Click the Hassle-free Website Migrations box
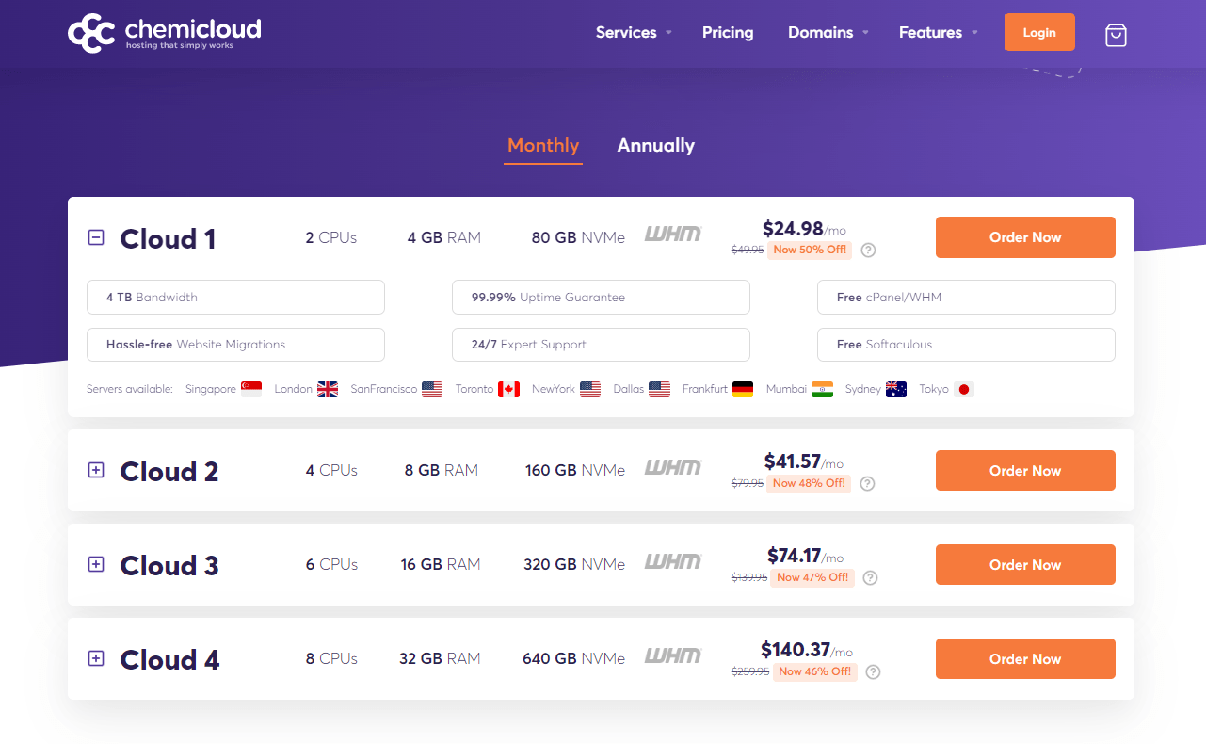This screenshot has width=1206, height=744. pyautogui.click(x=235, y=345)
